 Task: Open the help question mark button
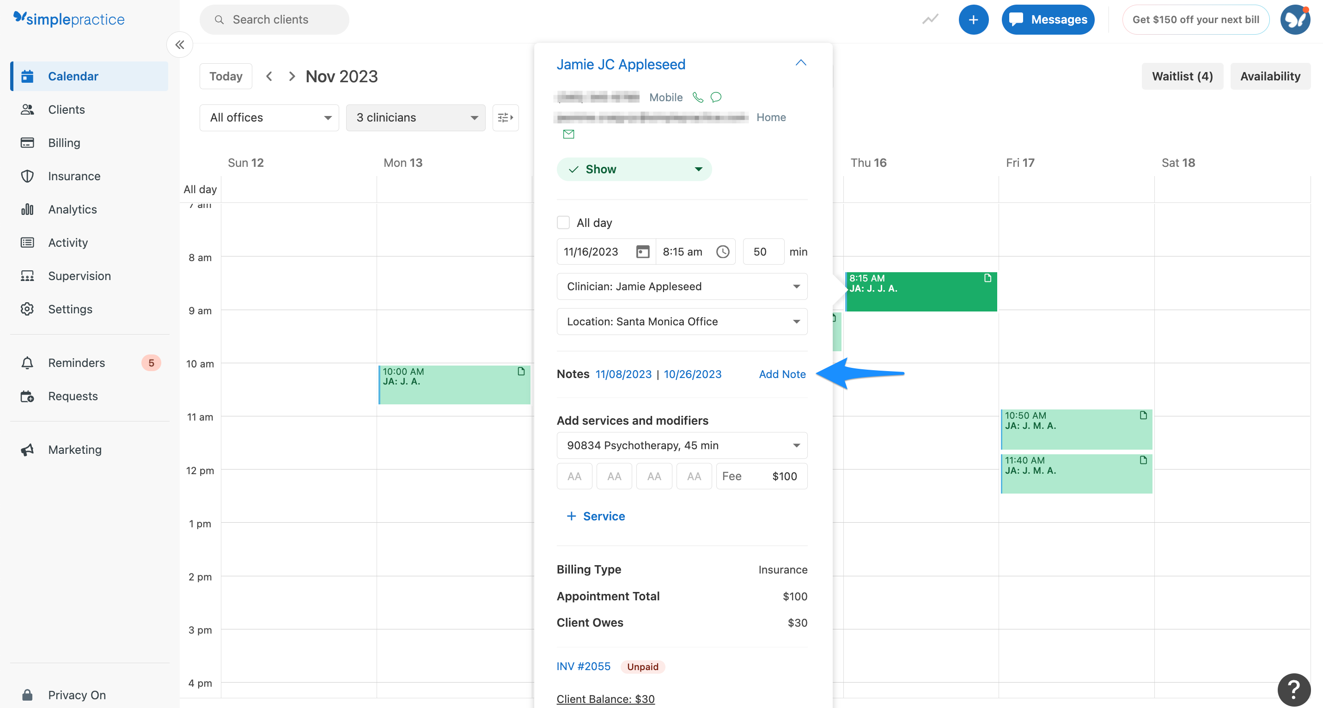point(1294,690)
